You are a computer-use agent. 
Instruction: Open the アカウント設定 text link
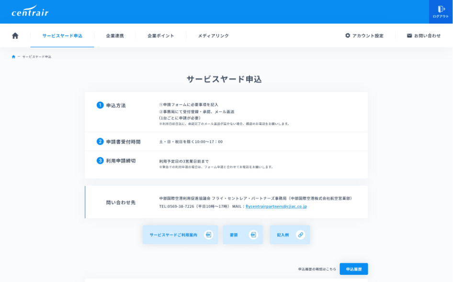click(368, 35)
